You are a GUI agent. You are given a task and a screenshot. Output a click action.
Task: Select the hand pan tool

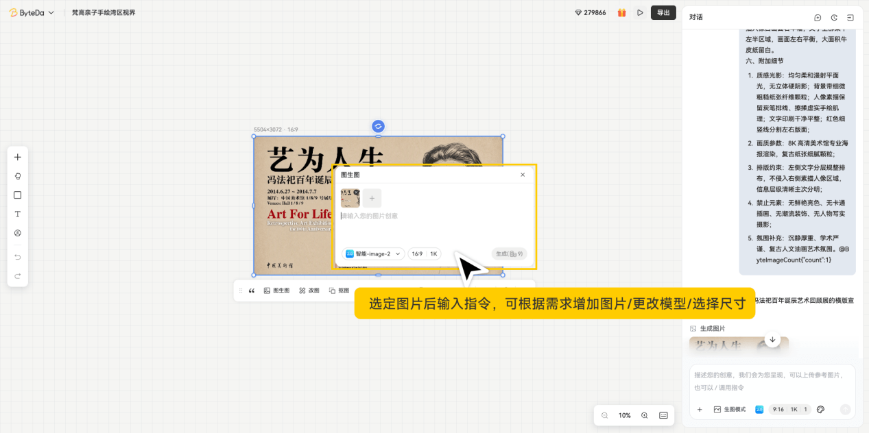point(18,176)
